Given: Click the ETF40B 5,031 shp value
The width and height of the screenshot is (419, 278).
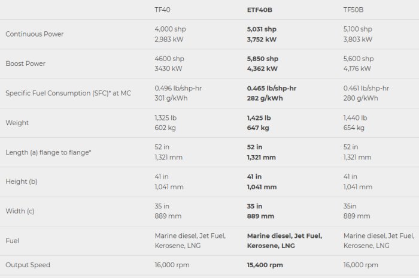Looking at the screenshot, I should 262,29.
